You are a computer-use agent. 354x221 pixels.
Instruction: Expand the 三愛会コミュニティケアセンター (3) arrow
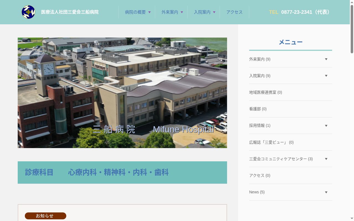pyautogui.click(x=326, y=159)
